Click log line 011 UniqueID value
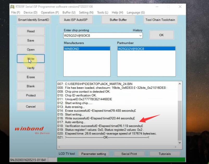 [x=88, y=99]
